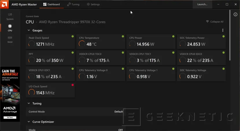Toggle green indicator on VDDCR CPU0 EDC0

(223, 53)
